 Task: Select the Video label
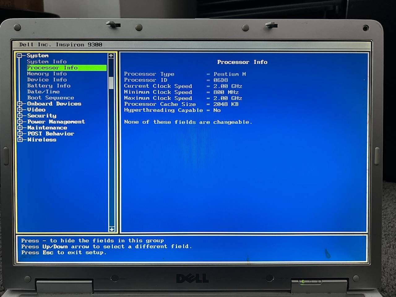click(x=36, y=110)
